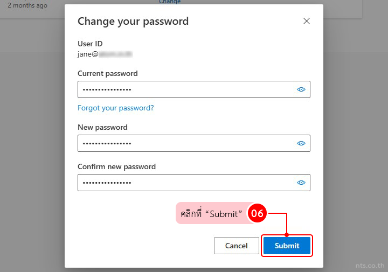The image size is (388, 272).
Task: Close the Change your password dialog
Action: click(307, 21)
